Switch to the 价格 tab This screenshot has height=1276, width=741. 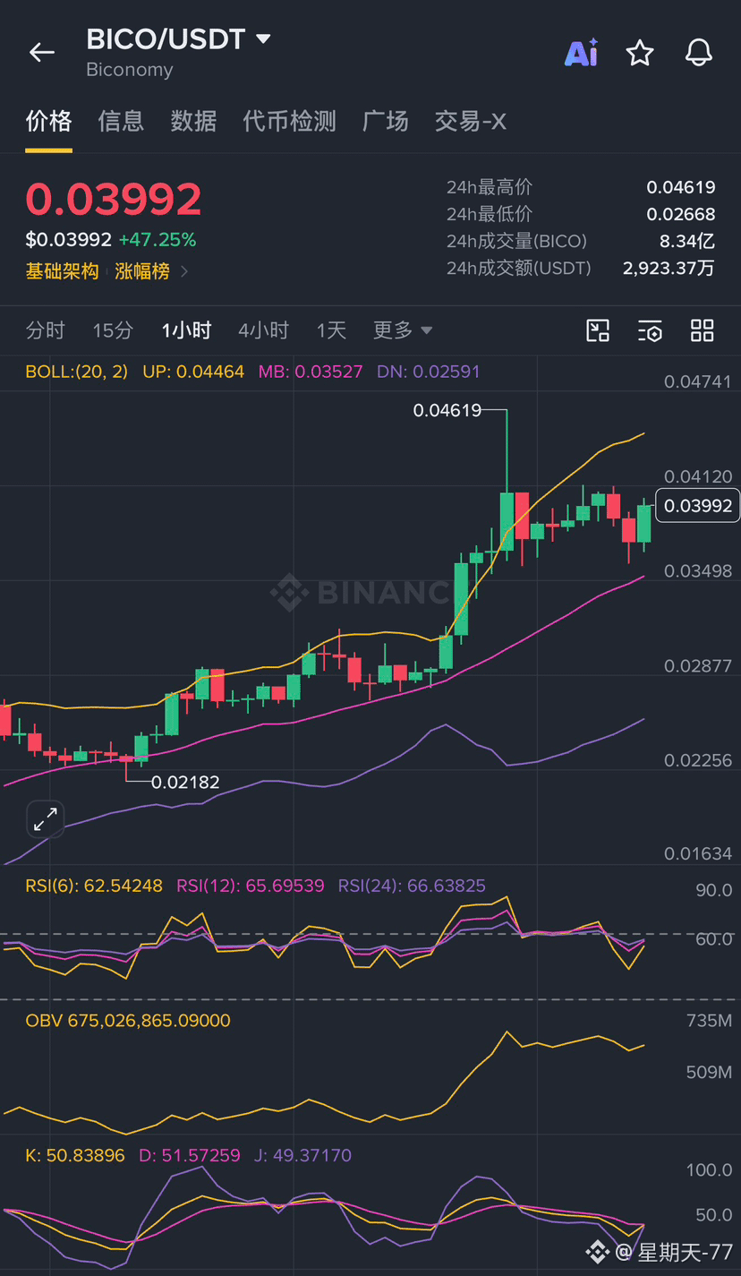point(48,121)
